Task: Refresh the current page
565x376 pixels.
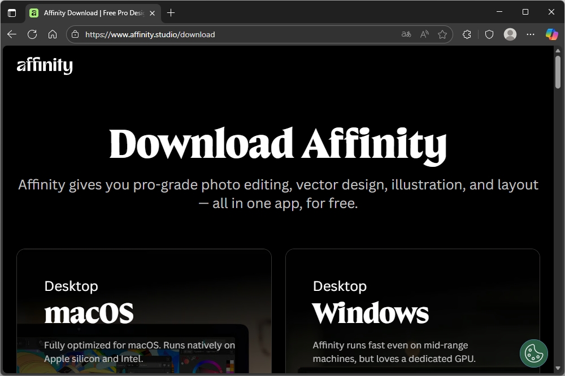Action: pos(32,34)
